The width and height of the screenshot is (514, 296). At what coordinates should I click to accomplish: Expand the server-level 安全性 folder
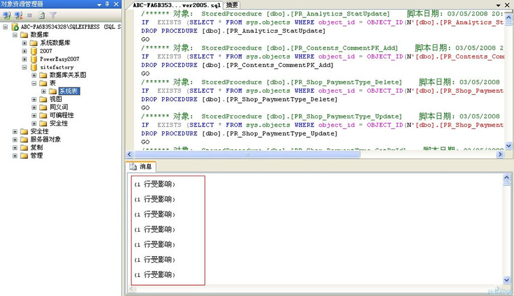tap(15, 132)
